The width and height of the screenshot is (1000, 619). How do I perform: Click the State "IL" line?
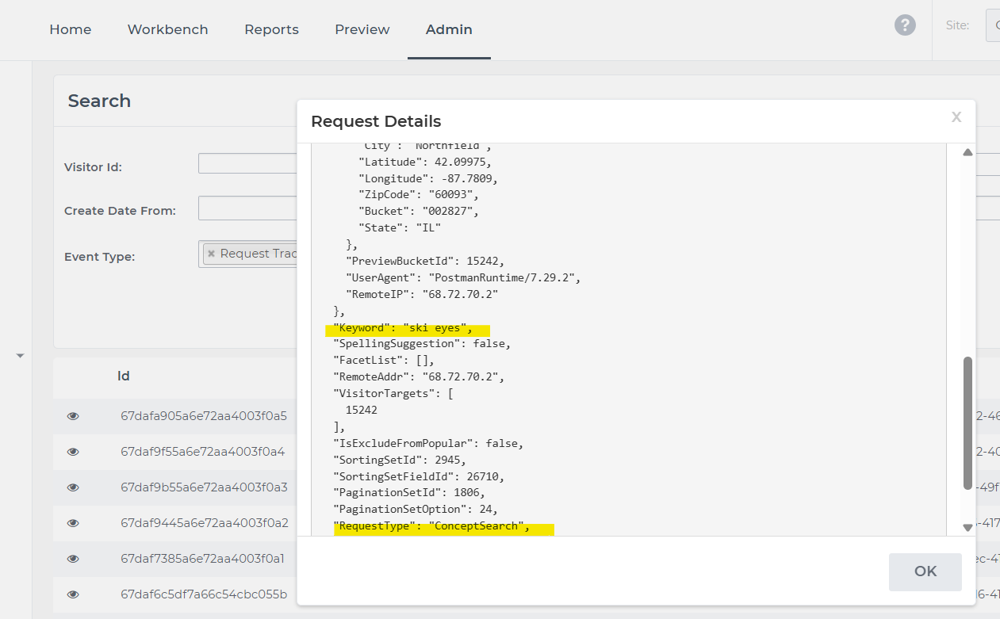pos(400,227)
